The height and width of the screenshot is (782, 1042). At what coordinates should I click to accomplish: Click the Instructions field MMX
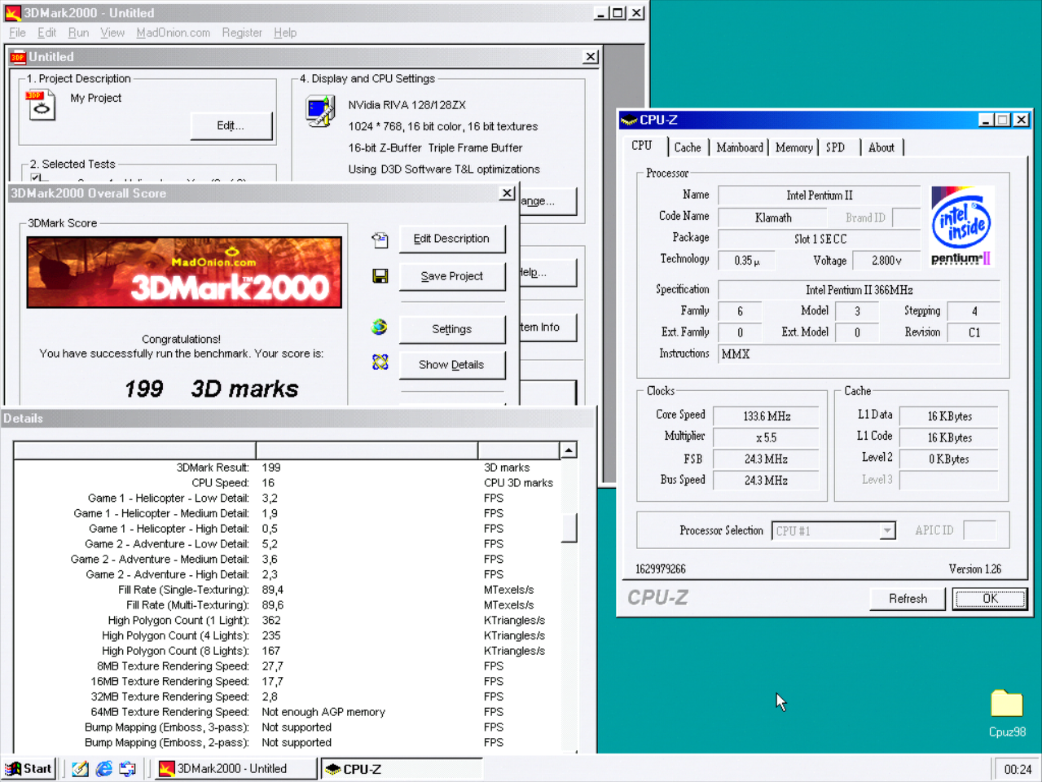point(859,354)
